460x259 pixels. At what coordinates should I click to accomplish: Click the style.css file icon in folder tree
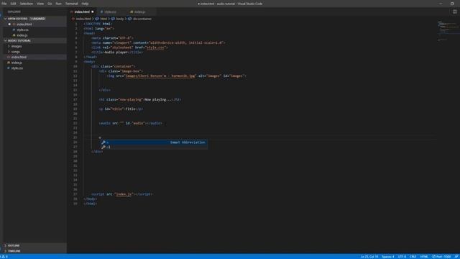coord(9,68)
